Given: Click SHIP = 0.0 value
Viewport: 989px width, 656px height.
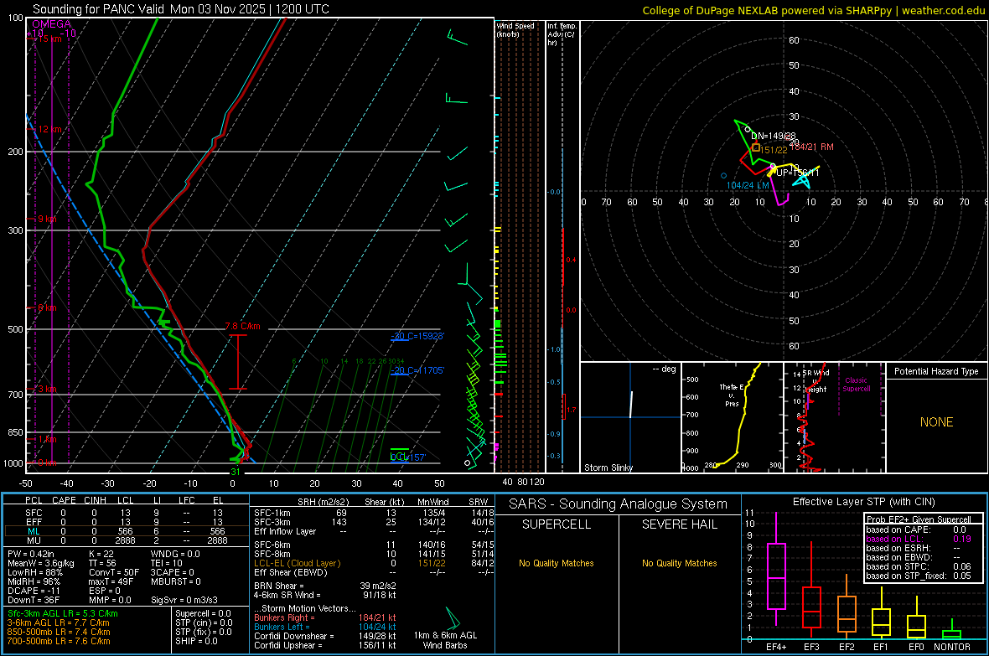Looking at the screenshot, I should [x=196, y=641].
